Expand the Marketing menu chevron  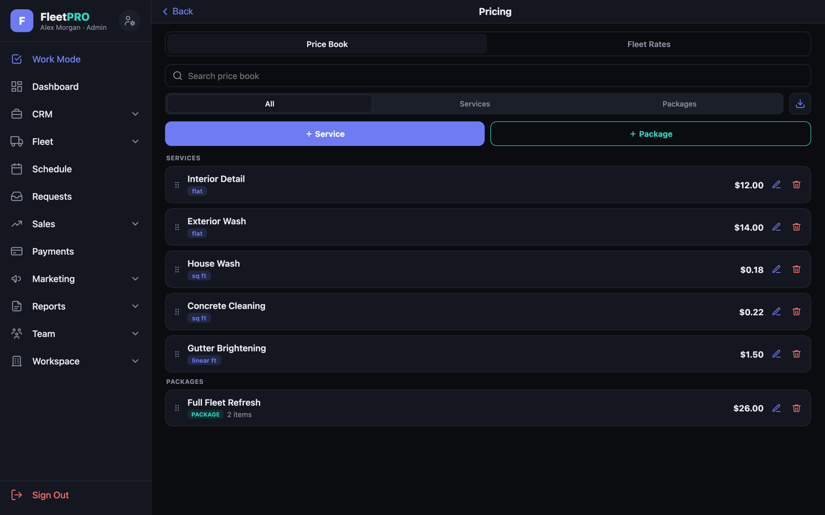135,279
